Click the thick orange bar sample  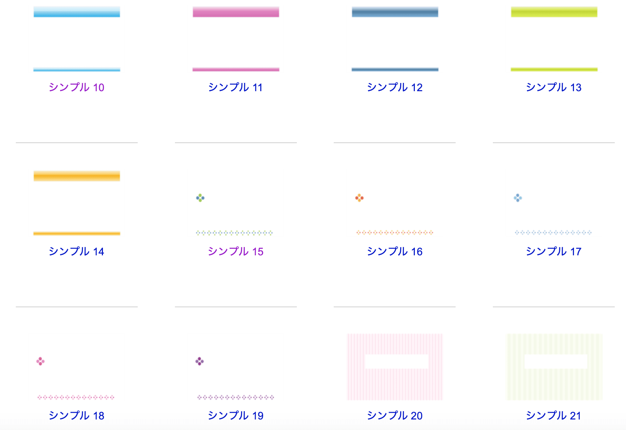click(x=77, y=176)
